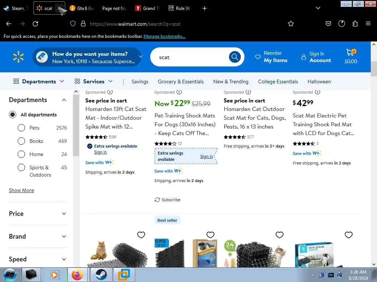The image size is (377, 282).
Task: Click the blue search magnifier button
Action: (x=235, y=57)
